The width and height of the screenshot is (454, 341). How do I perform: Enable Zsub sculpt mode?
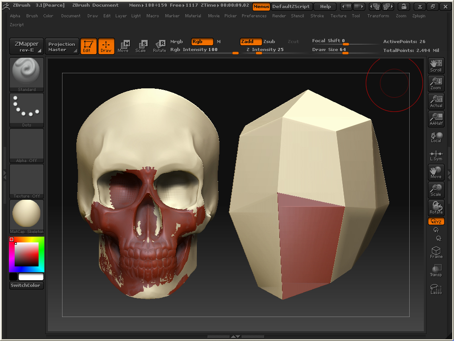click(x=269, y=42)
